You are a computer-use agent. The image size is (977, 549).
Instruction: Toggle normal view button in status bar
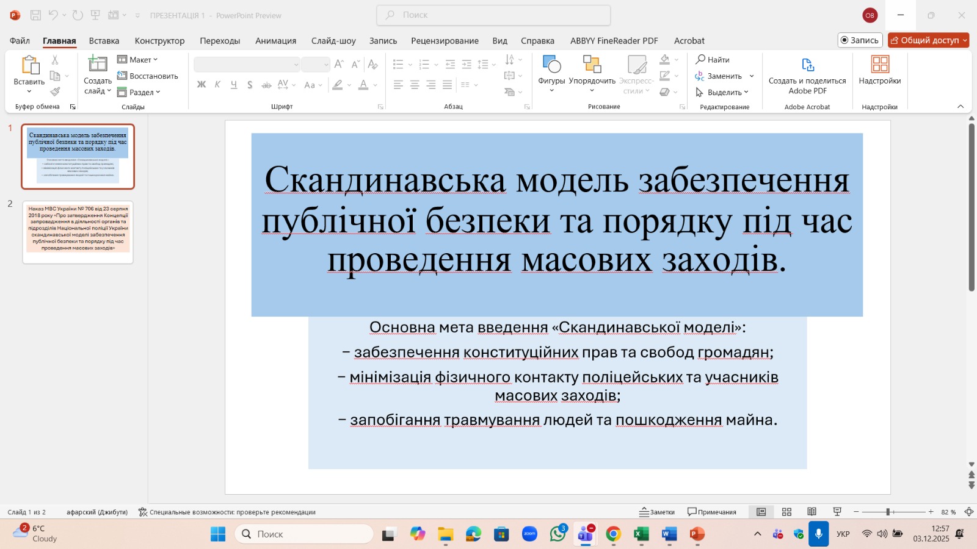click(761, 512)
